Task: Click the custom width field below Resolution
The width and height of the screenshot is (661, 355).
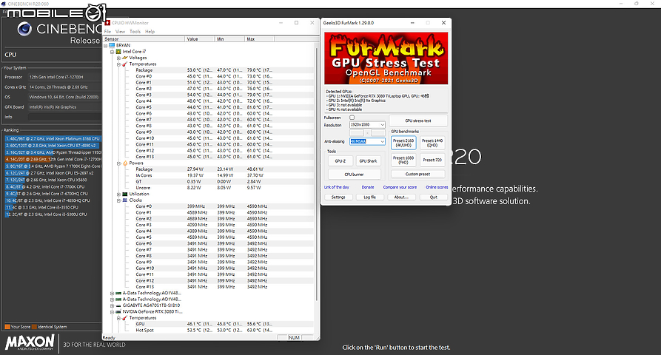Action: (357, 132)
